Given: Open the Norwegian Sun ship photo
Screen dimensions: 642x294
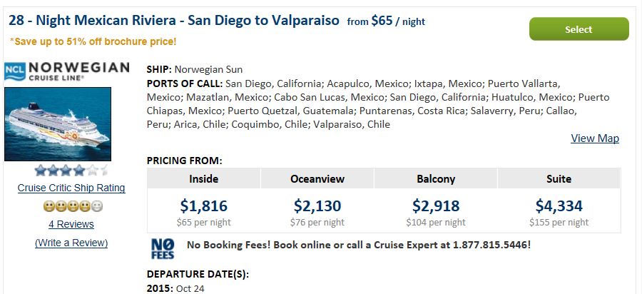Looking at the screenshot, I should 58,124.
